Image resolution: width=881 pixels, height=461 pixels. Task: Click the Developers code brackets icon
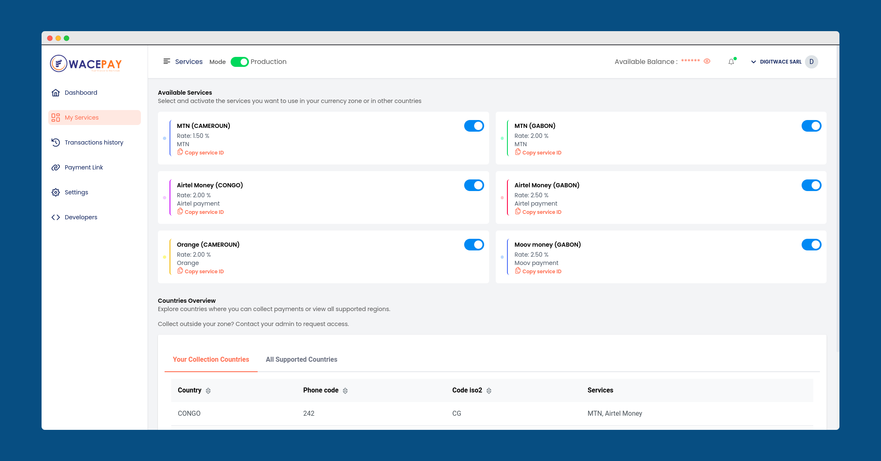click(56, 217)
